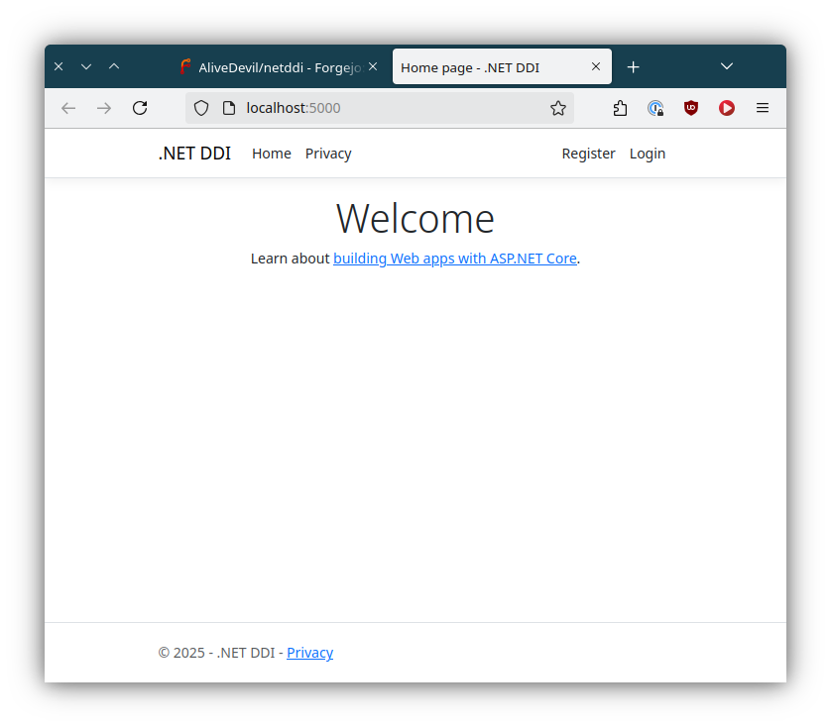Open a new tab

[634, 67]
